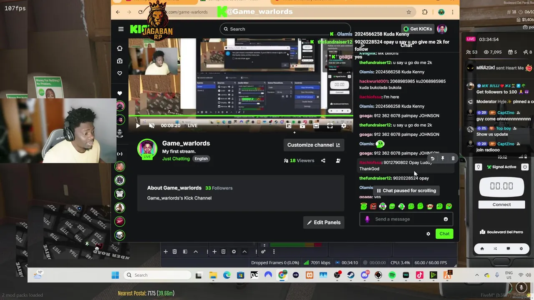The image size is (534, 300).
Task: Open chat settings gear
Action: 428,234
